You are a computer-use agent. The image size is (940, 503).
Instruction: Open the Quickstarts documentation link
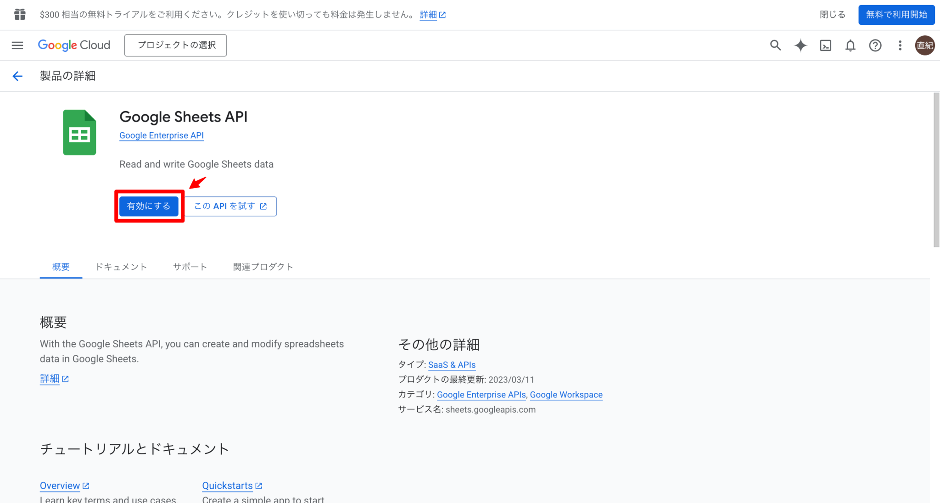pos(228,485)
